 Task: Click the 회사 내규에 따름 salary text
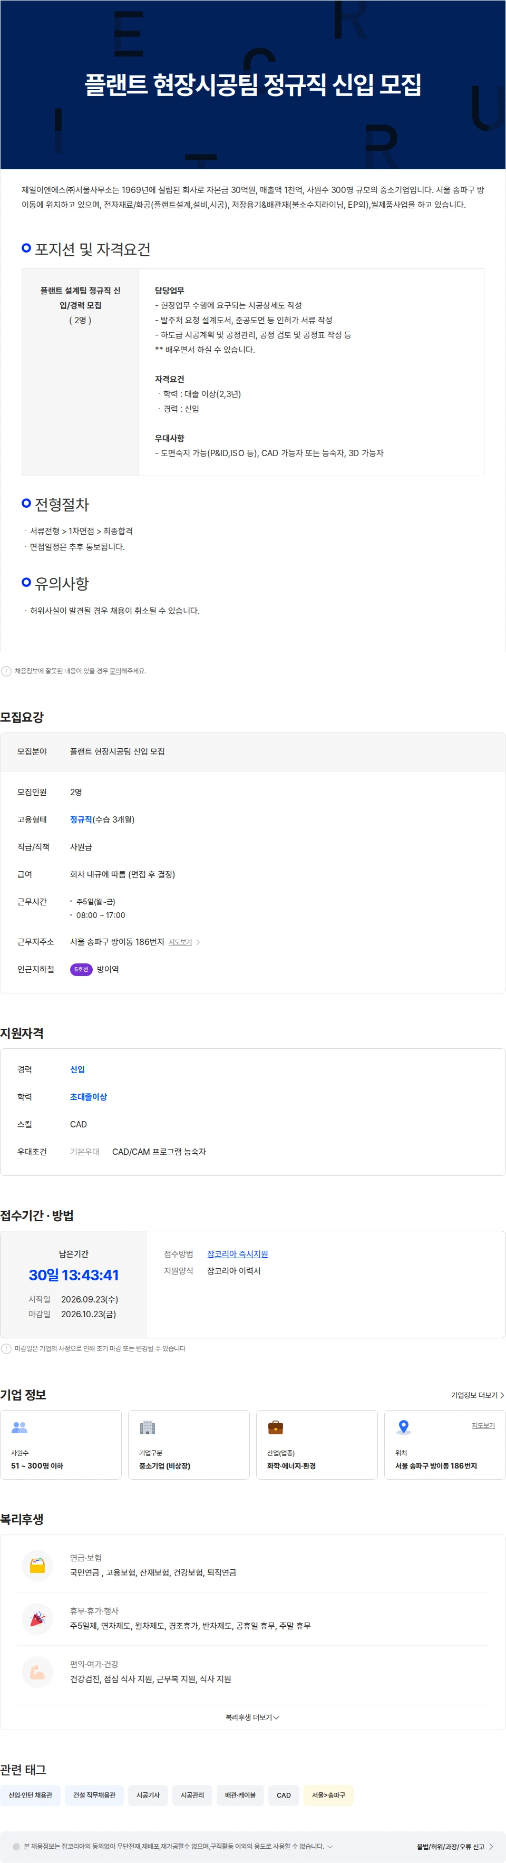(x=122, y=874)
